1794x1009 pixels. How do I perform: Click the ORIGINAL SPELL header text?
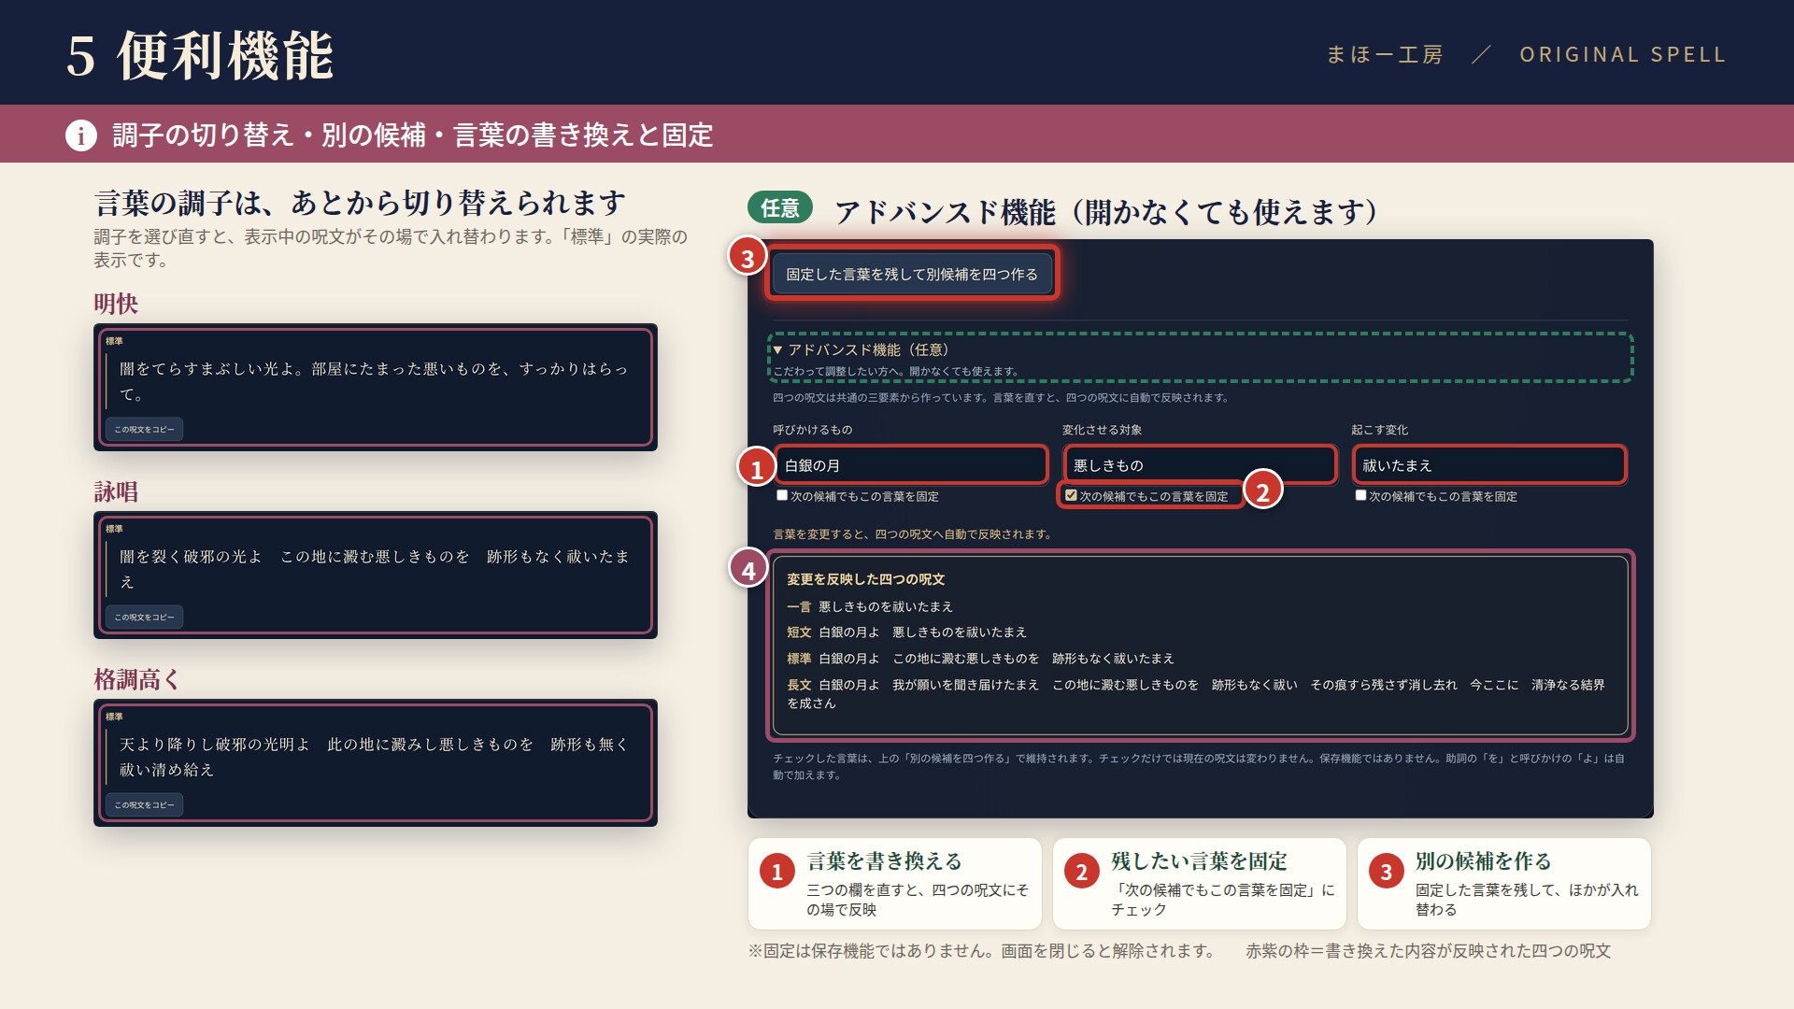(1623, 54)
